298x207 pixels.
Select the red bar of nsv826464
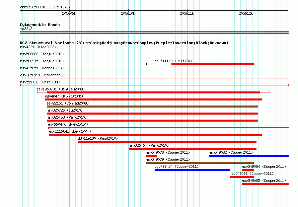pos(193,149)
